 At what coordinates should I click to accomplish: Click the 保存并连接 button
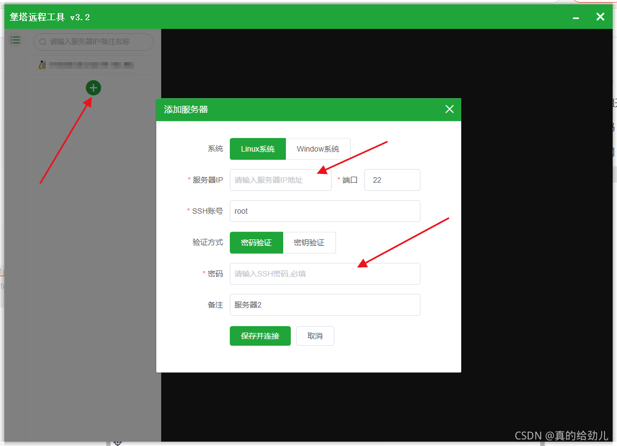pyautogui.click(x=260, y=336)
